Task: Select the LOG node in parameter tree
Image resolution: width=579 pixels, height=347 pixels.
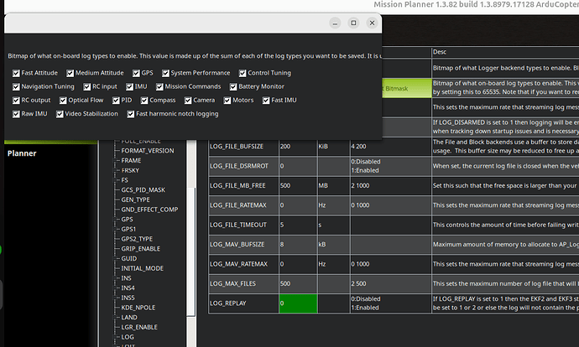Action: tap(128, 334)
